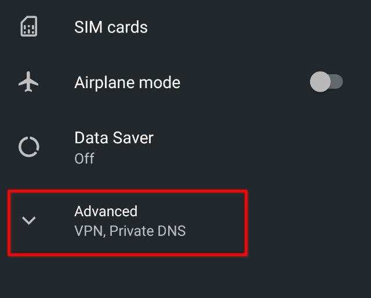The height and width of the screenshot is (298, 371).
Task: Click the SIM cards label text
Action: pos(111,27)
